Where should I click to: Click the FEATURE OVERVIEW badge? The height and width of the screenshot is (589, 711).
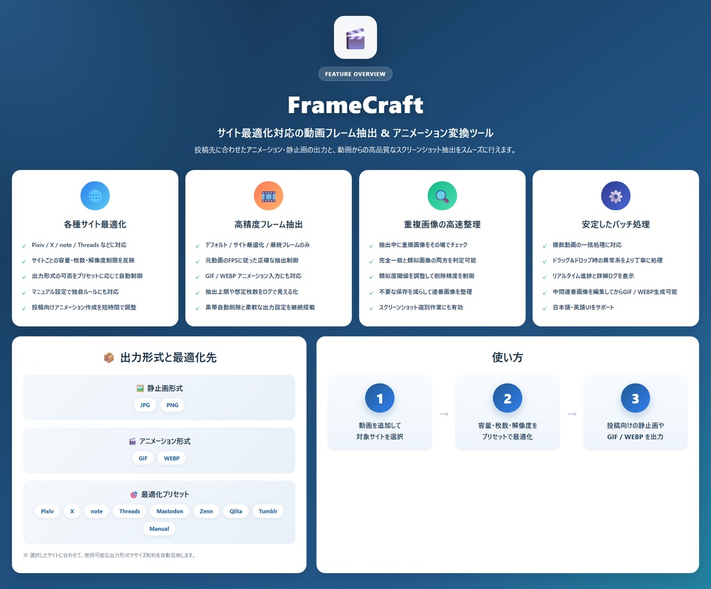(x=355, y=74)
